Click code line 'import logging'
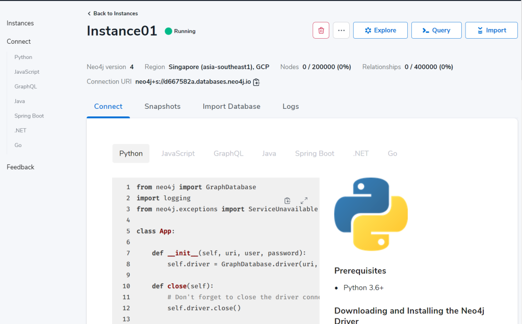 [x=164, y=198]
